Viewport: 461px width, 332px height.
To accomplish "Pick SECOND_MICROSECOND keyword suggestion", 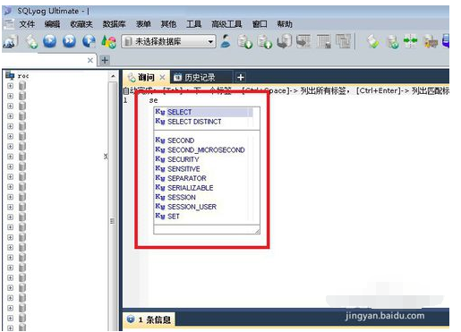I will pos(207,149).
